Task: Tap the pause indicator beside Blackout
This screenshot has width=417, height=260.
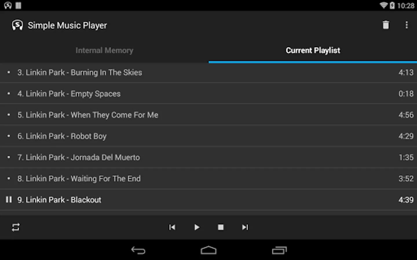Action: [x=9, y=200]
